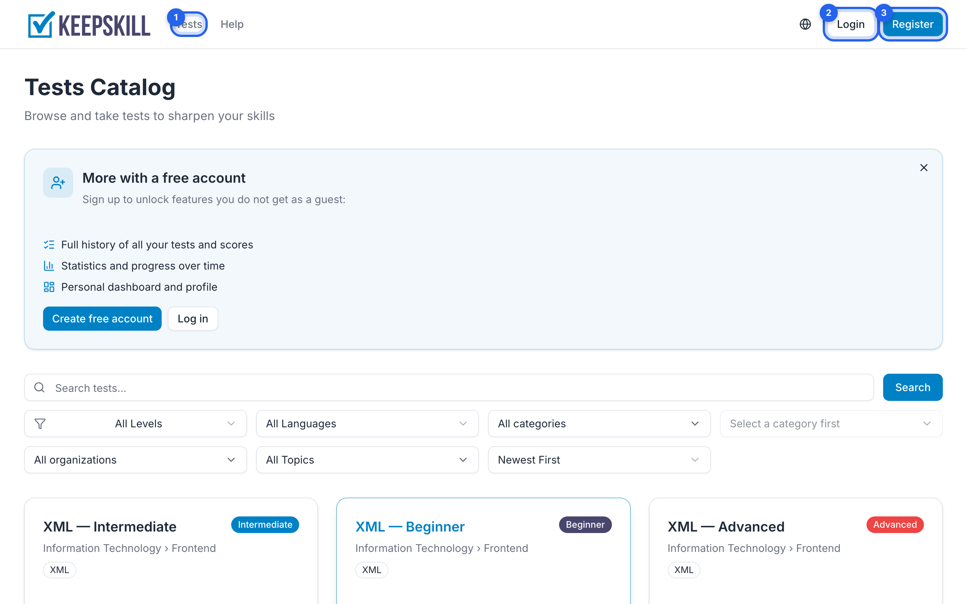Focus the Search tests input field
The image size is (967, 604).
pyautogui.click(x=449, y=387)
